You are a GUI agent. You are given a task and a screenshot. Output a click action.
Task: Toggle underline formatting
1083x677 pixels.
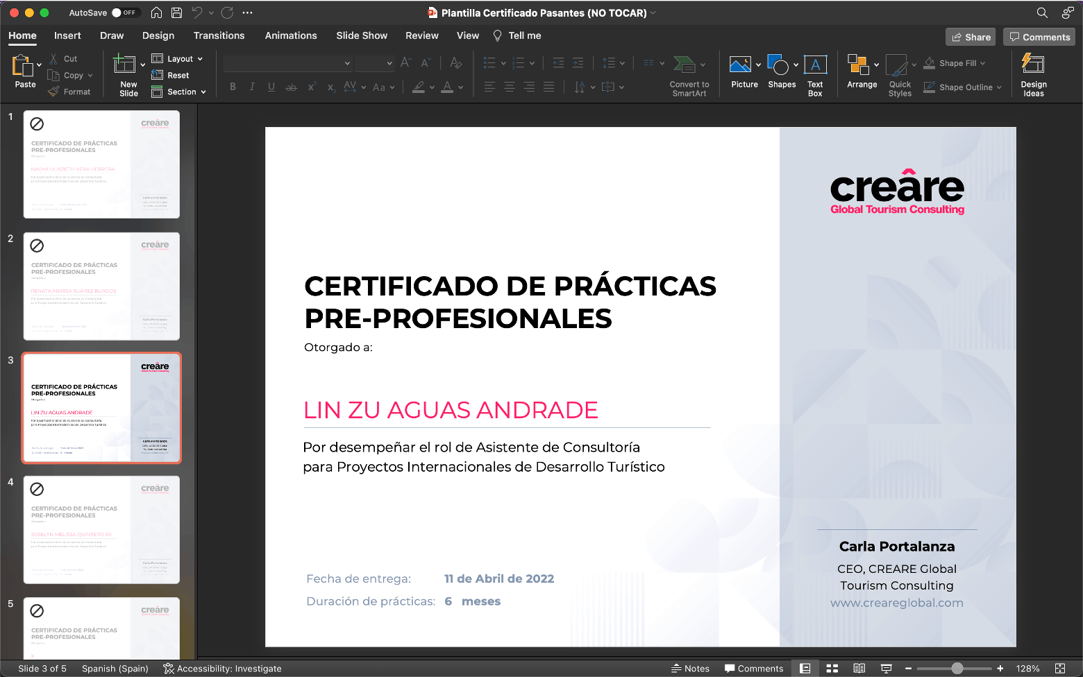point(271,87)
